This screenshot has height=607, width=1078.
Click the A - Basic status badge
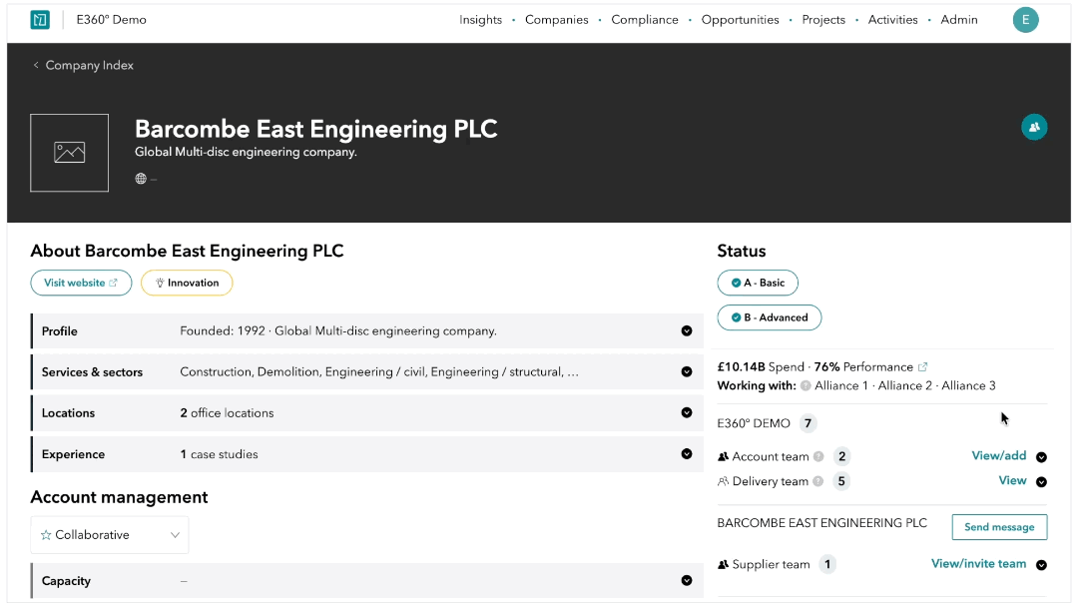pos(757,283)
